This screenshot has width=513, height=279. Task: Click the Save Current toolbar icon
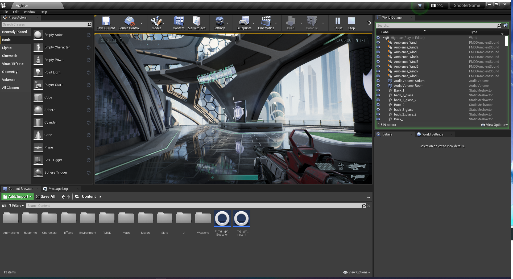[106, 21]
